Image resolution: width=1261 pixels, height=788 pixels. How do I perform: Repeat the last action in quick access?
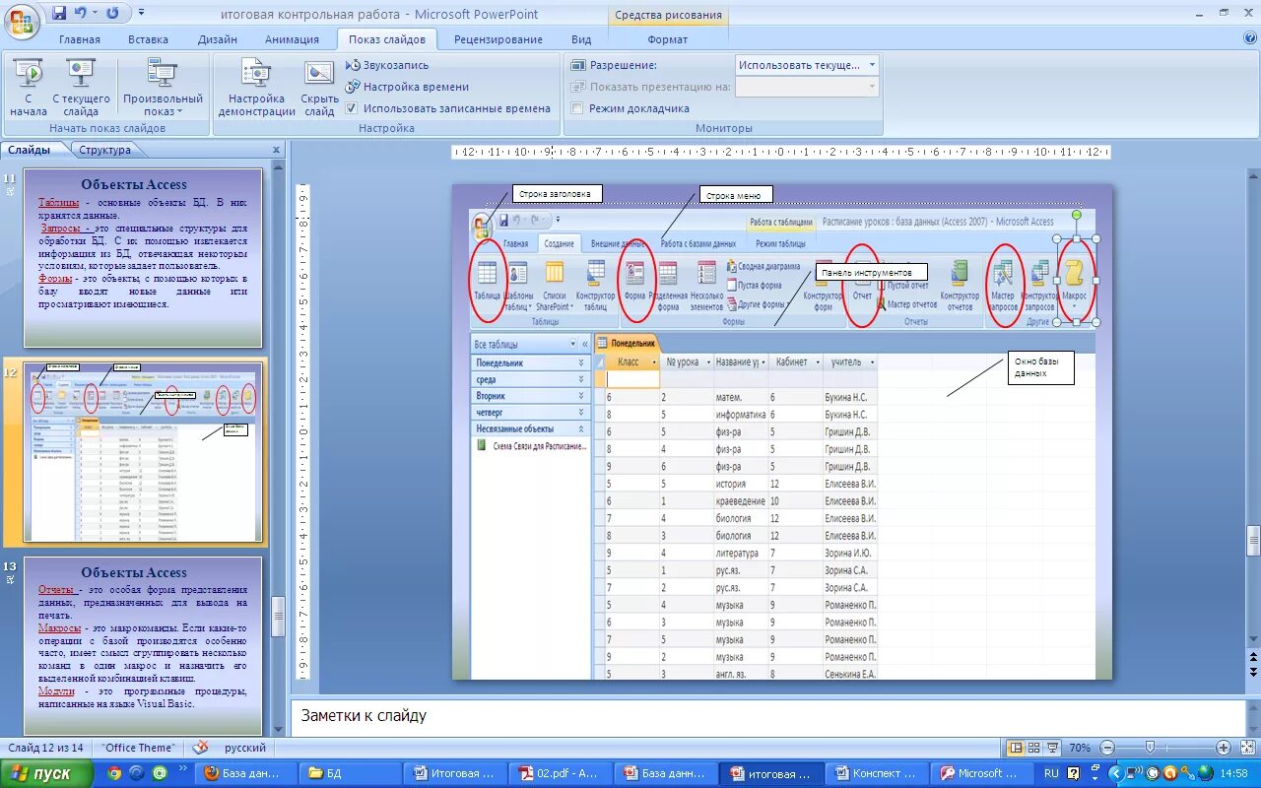[112, 13]
